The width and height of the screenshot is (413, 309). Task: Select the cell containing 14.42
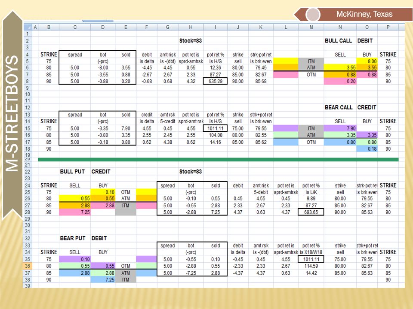(x=311, y=273)
